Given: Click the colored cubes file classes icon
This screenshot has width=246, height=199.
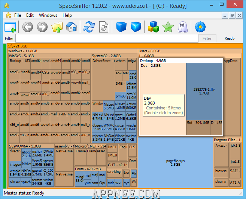Looking at the screenshot, I should pyautogui.click(x=154, y=27).
